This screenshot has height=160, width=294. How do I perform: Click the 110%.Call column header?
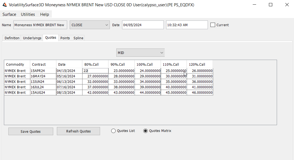[x=174, y=64]
